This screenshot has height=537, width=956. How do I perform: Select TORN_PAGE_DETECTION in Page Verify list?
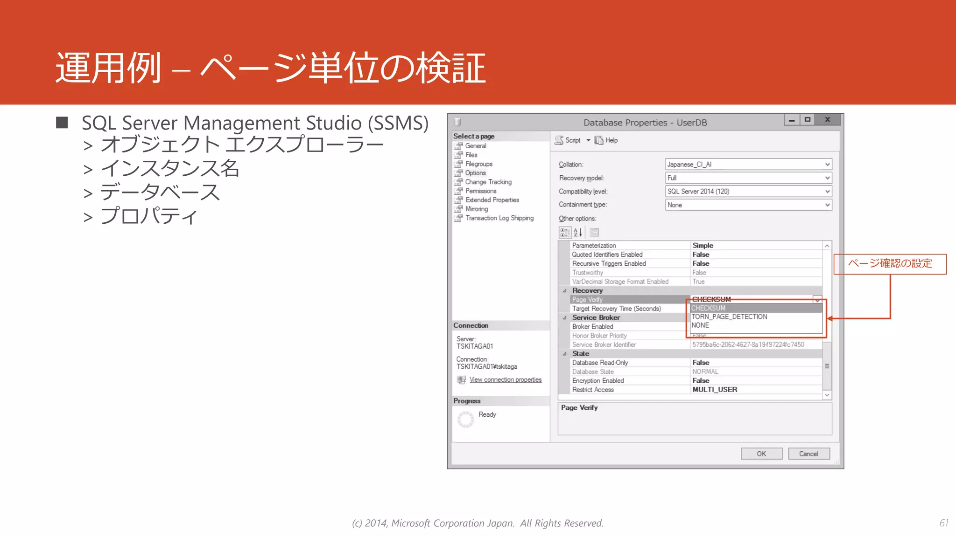click(729, 317)
